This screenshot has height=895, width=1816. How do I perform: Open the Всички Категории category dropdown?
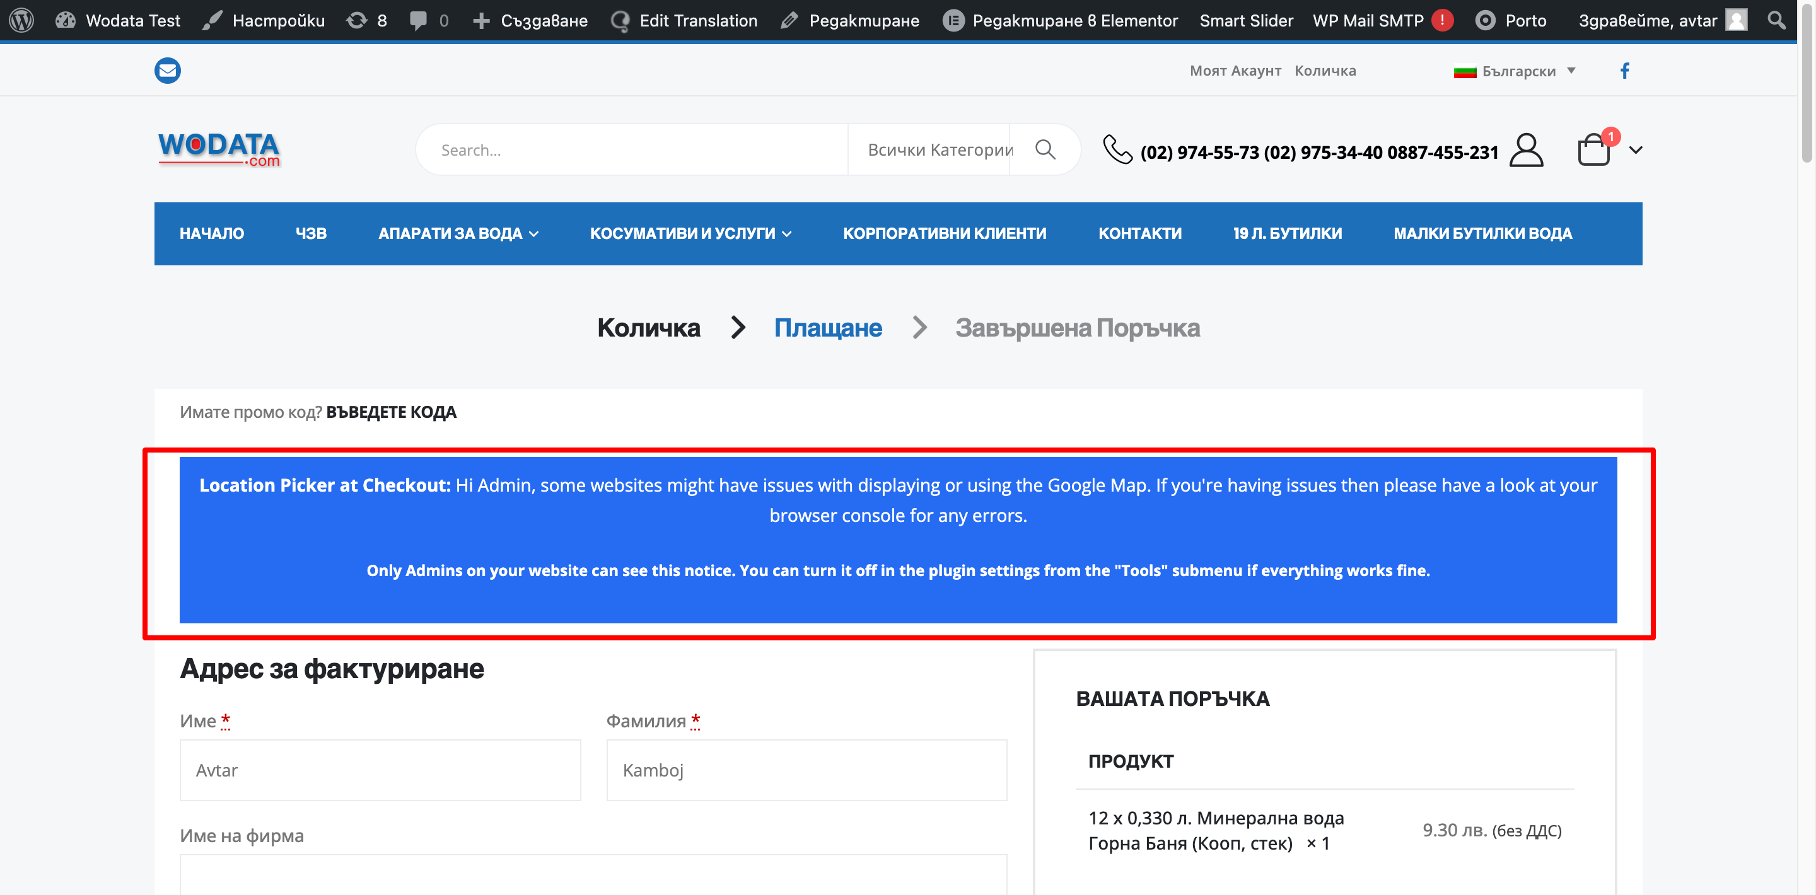click(938, 149)
